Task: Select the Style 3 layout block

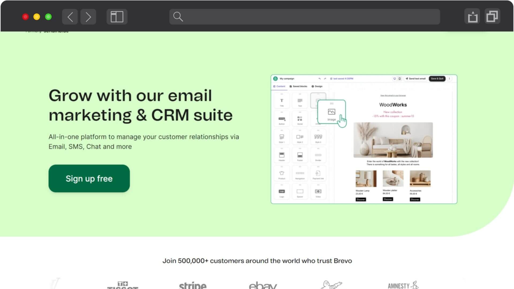Action: tap(318, 137)
